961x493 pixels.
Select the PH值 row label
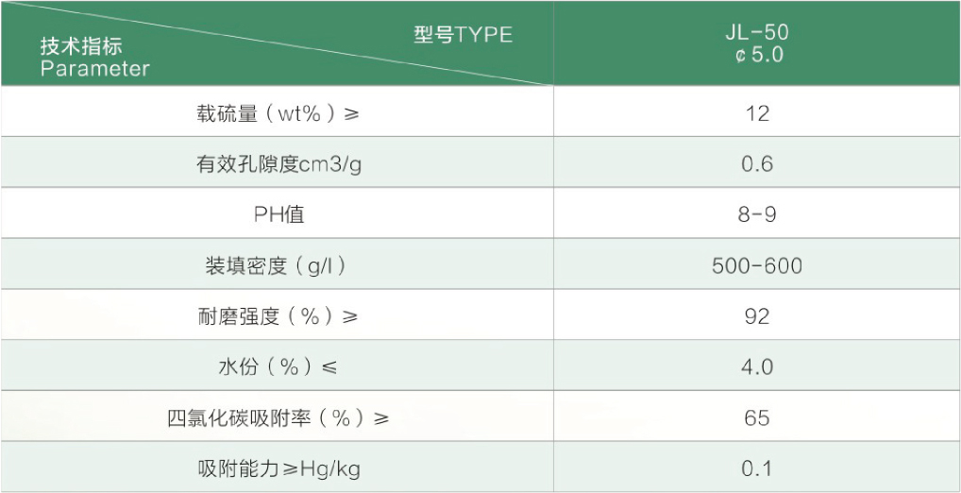(278, 215)
